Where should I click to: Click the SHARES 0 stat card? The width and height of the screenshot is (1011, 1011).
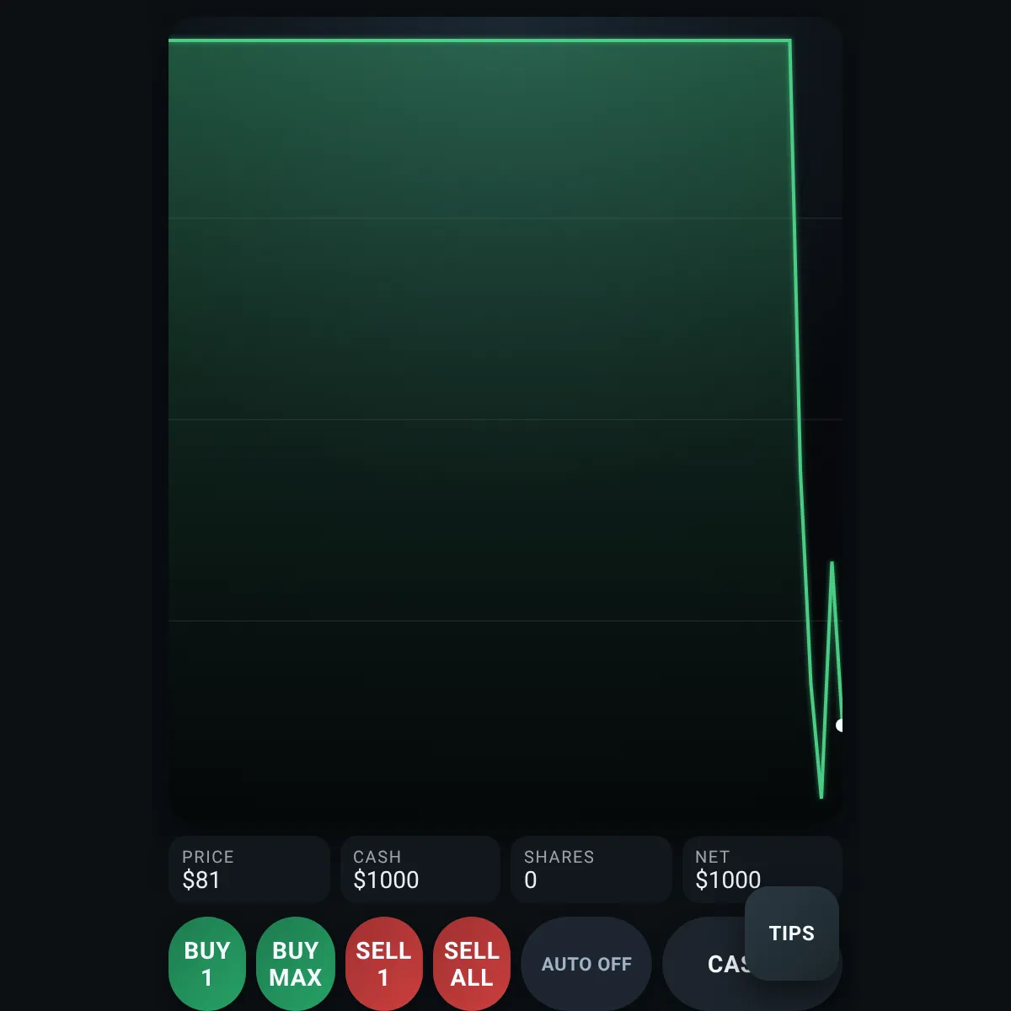click(x=591, y=869)
